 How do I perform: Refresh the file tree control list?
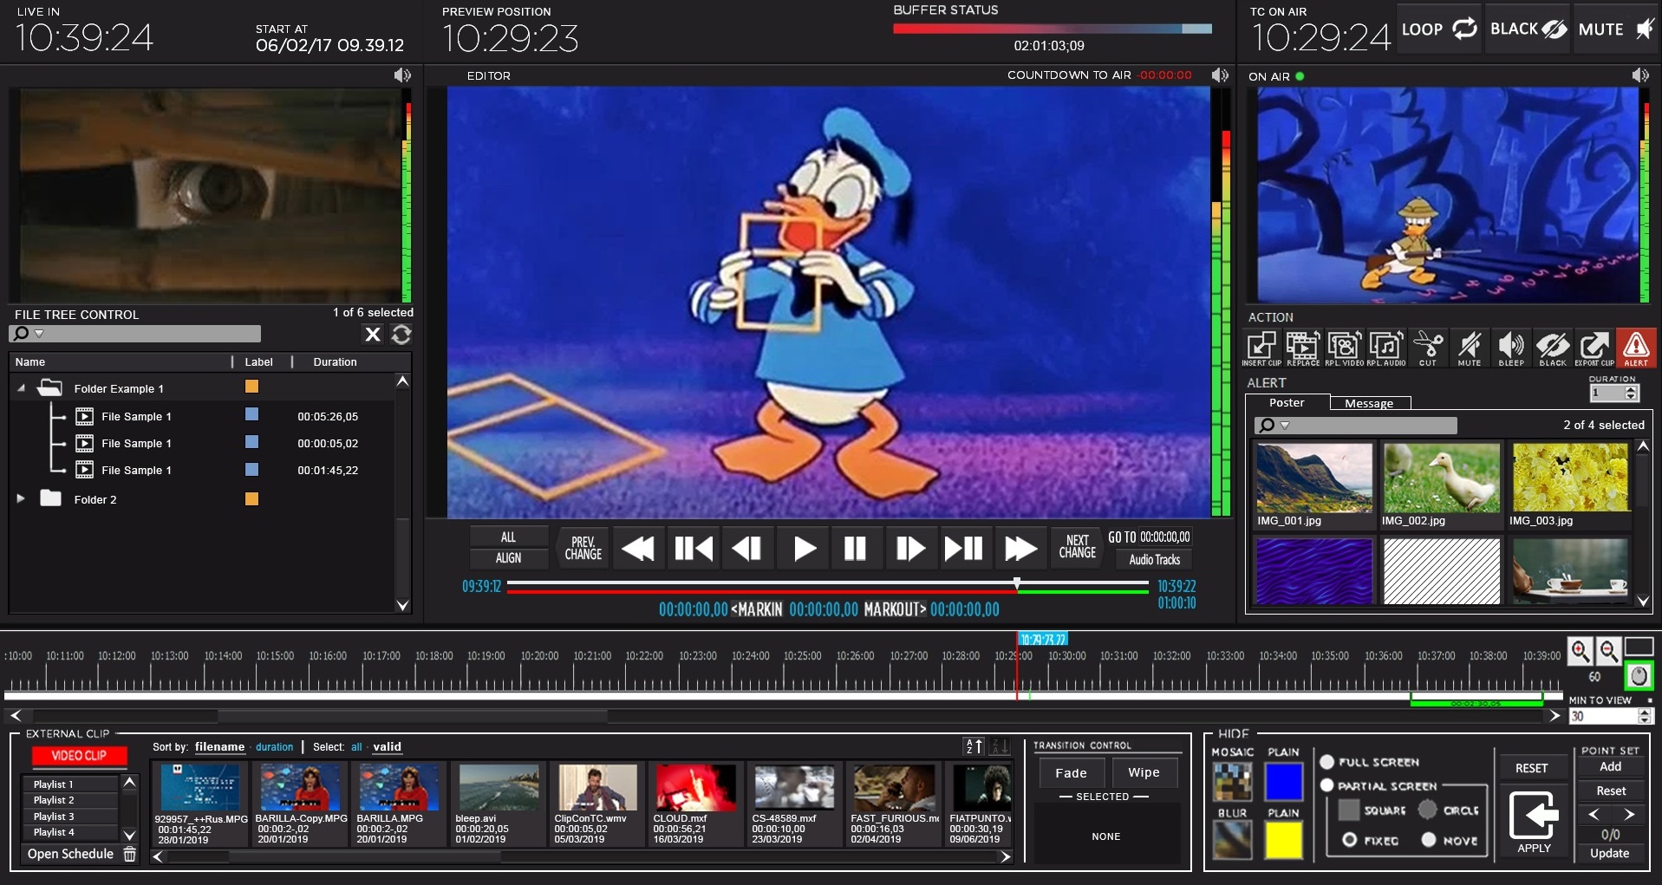click(x=401, y=335)
